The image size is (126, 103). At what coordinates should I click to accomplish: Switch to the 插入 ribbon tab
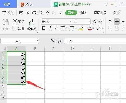[84, 13]
